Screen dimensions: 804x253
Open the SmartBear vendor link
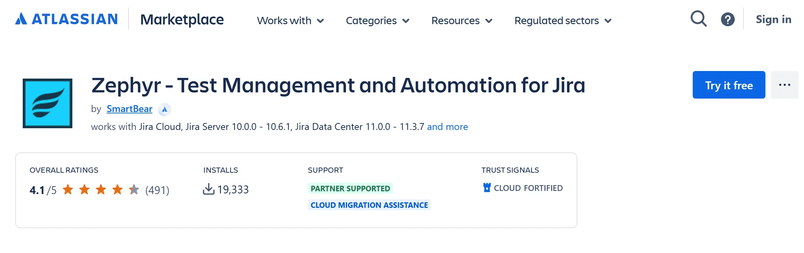[x=130, y=109]
